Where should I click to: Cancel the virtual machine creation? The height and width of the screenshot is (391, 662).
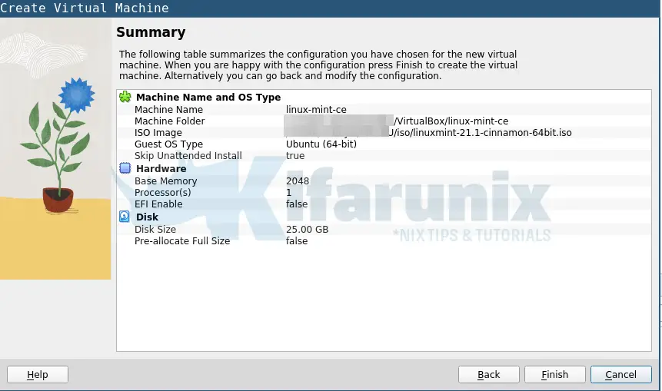point(620,374)
